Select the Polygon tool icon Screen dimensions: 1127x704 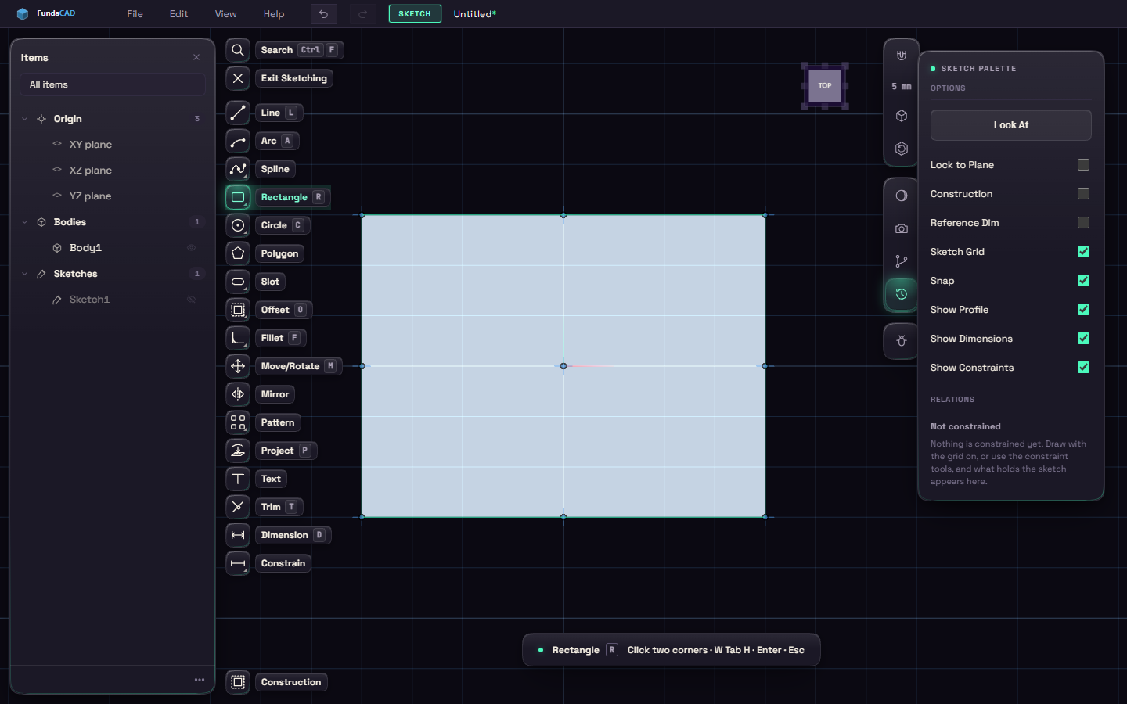coord(238,253)
